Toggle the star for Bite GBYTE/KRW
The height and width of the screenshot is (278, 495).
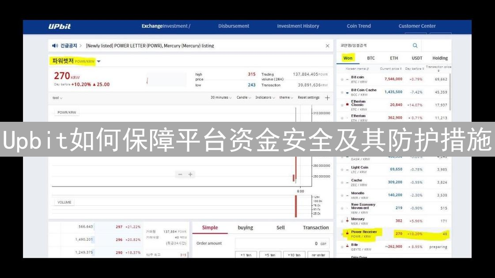(342, 247)
